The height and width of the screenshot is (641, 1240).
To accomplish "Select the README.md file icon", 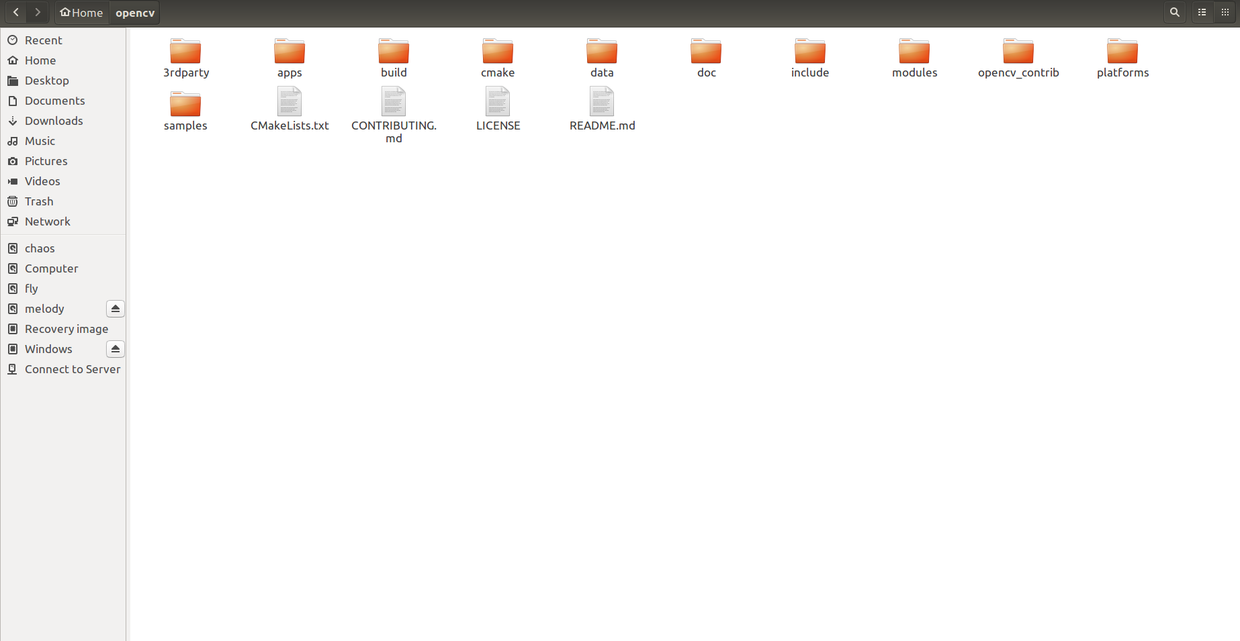I will [x=602, y=102].
